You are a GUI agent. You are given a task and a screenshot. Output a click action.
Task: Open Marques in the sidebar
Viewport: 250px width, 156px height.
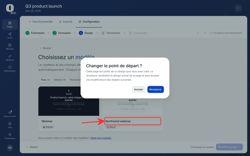10,58
